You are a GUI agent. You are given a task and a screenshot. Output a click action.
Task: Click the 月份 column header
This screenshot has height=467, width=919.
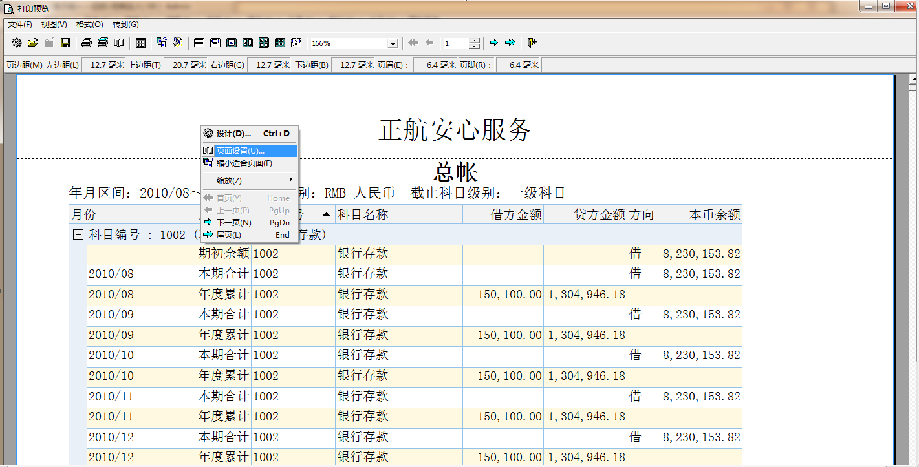point(113,214)
